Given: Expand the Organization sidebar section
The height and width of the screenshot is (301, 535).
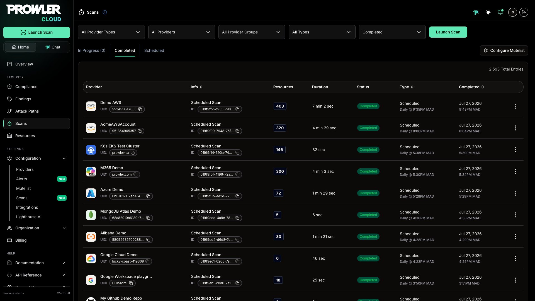Looking at the screenshot, I should click(x=37, y=228).
